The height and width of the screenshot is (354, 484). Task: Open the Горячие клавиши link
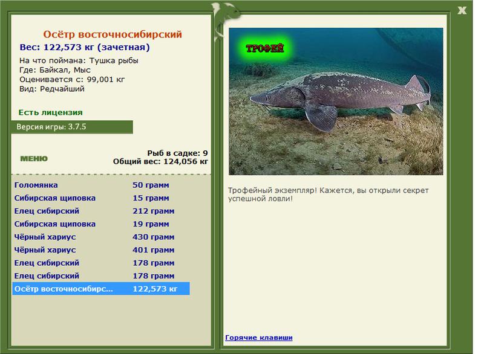click(x=259, y=337)
